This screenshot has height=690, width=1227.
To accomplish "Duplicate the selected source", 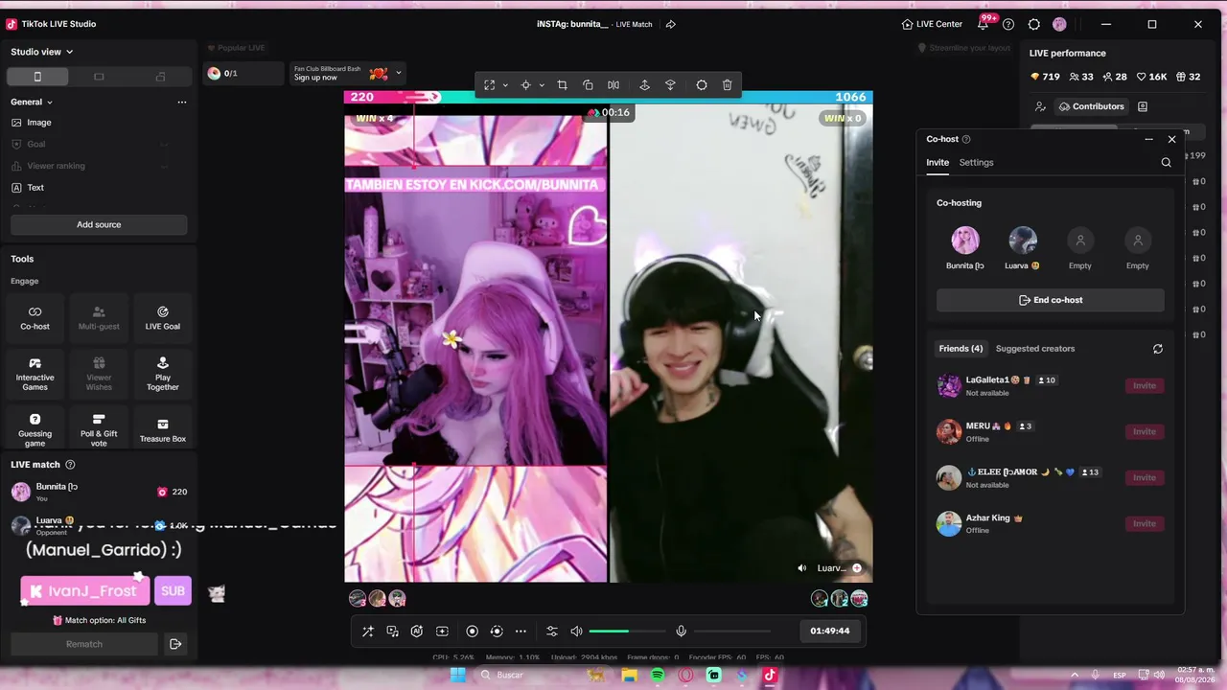I will click(x=588, y=85).
